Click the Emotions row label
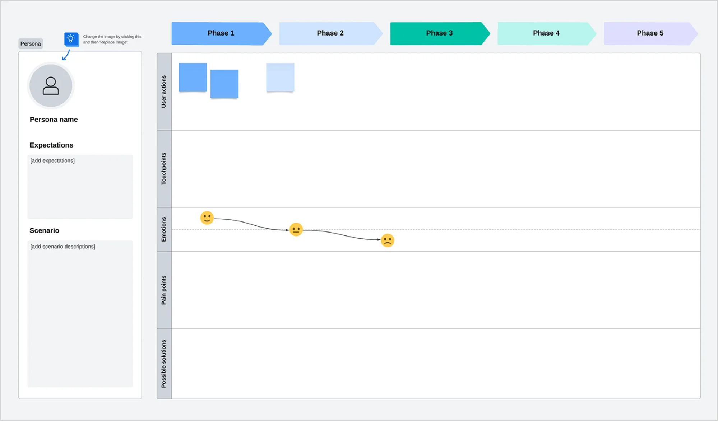 pyautogui.click(x=164, y=229)
